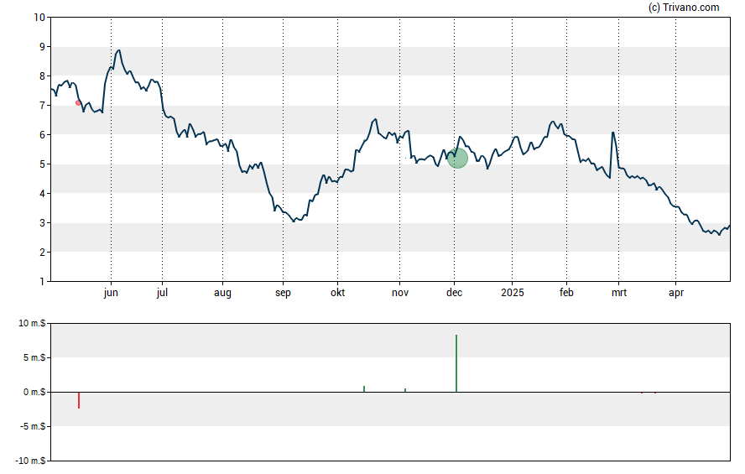Click the red negative bar in the lower chart
The width and height of the screenshot is (745, 474).
pyautogui.click(x=79, y=400)
